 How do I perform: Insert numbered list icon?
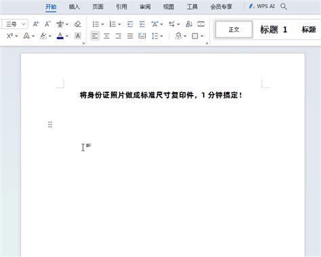(x=112, y=24)
